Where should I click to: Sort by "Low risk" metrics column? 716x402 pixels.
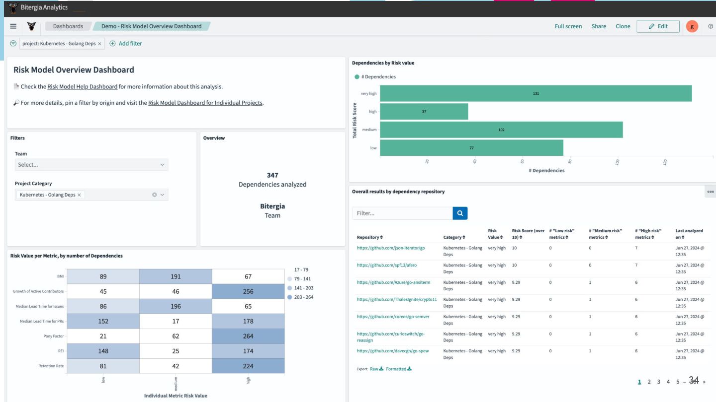562,234
